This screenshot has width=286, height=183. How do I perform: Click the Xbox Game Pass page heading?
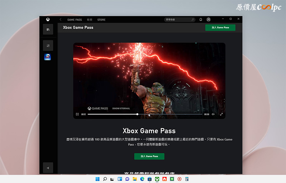click(x=78, y=27)
